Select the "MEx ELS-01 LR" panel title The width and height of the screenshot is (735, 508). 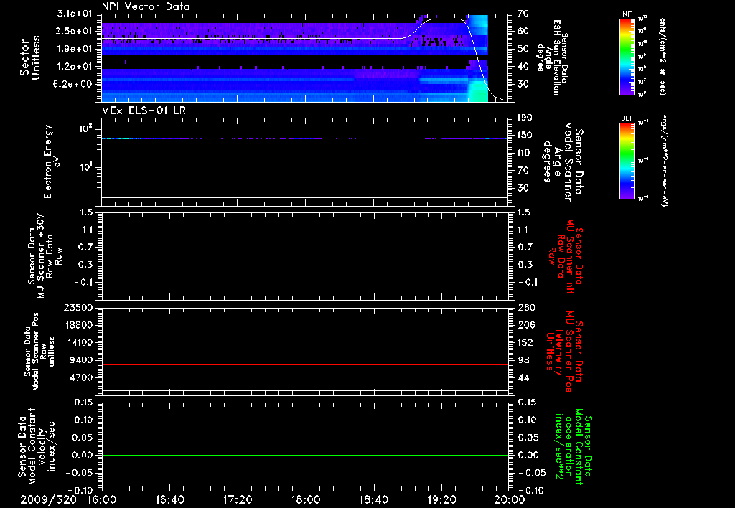coord(144,110)
